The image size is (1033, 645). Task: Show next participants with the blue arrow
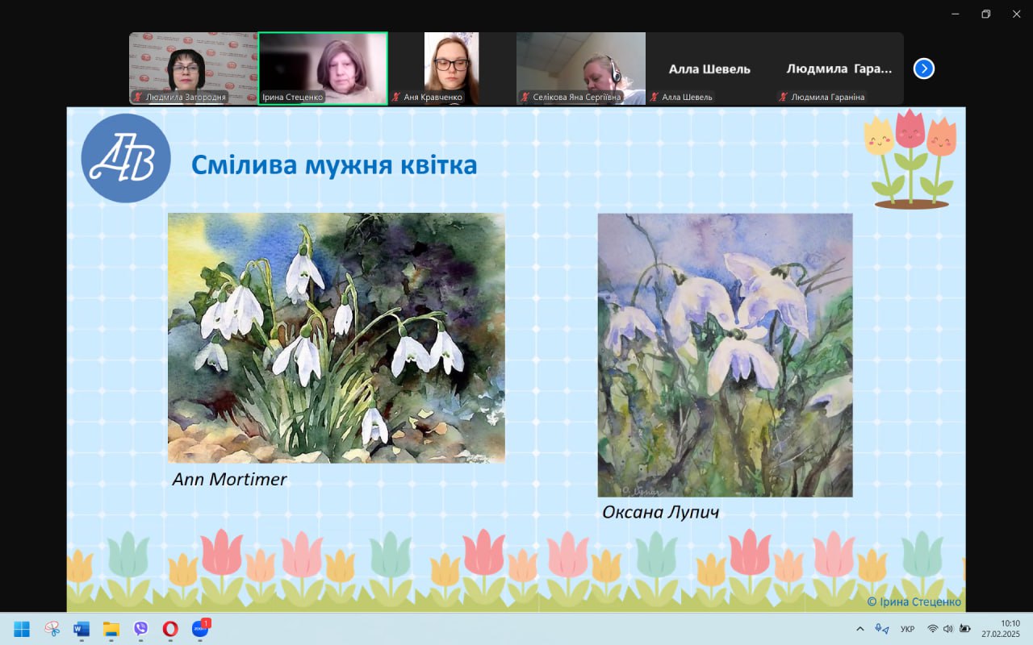(x=924, y=69)
